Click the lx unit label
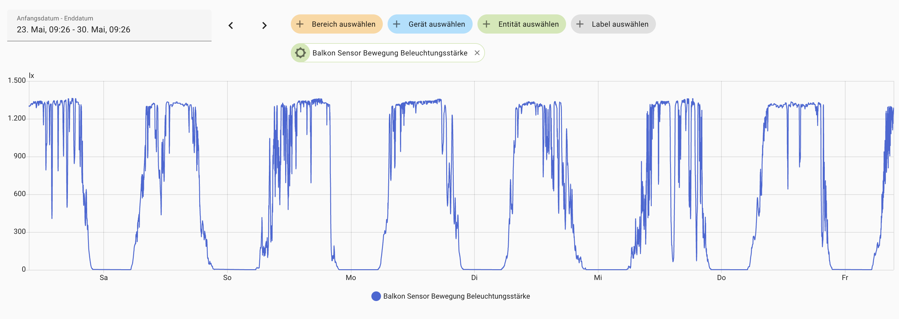 click(x=32, y=76)
